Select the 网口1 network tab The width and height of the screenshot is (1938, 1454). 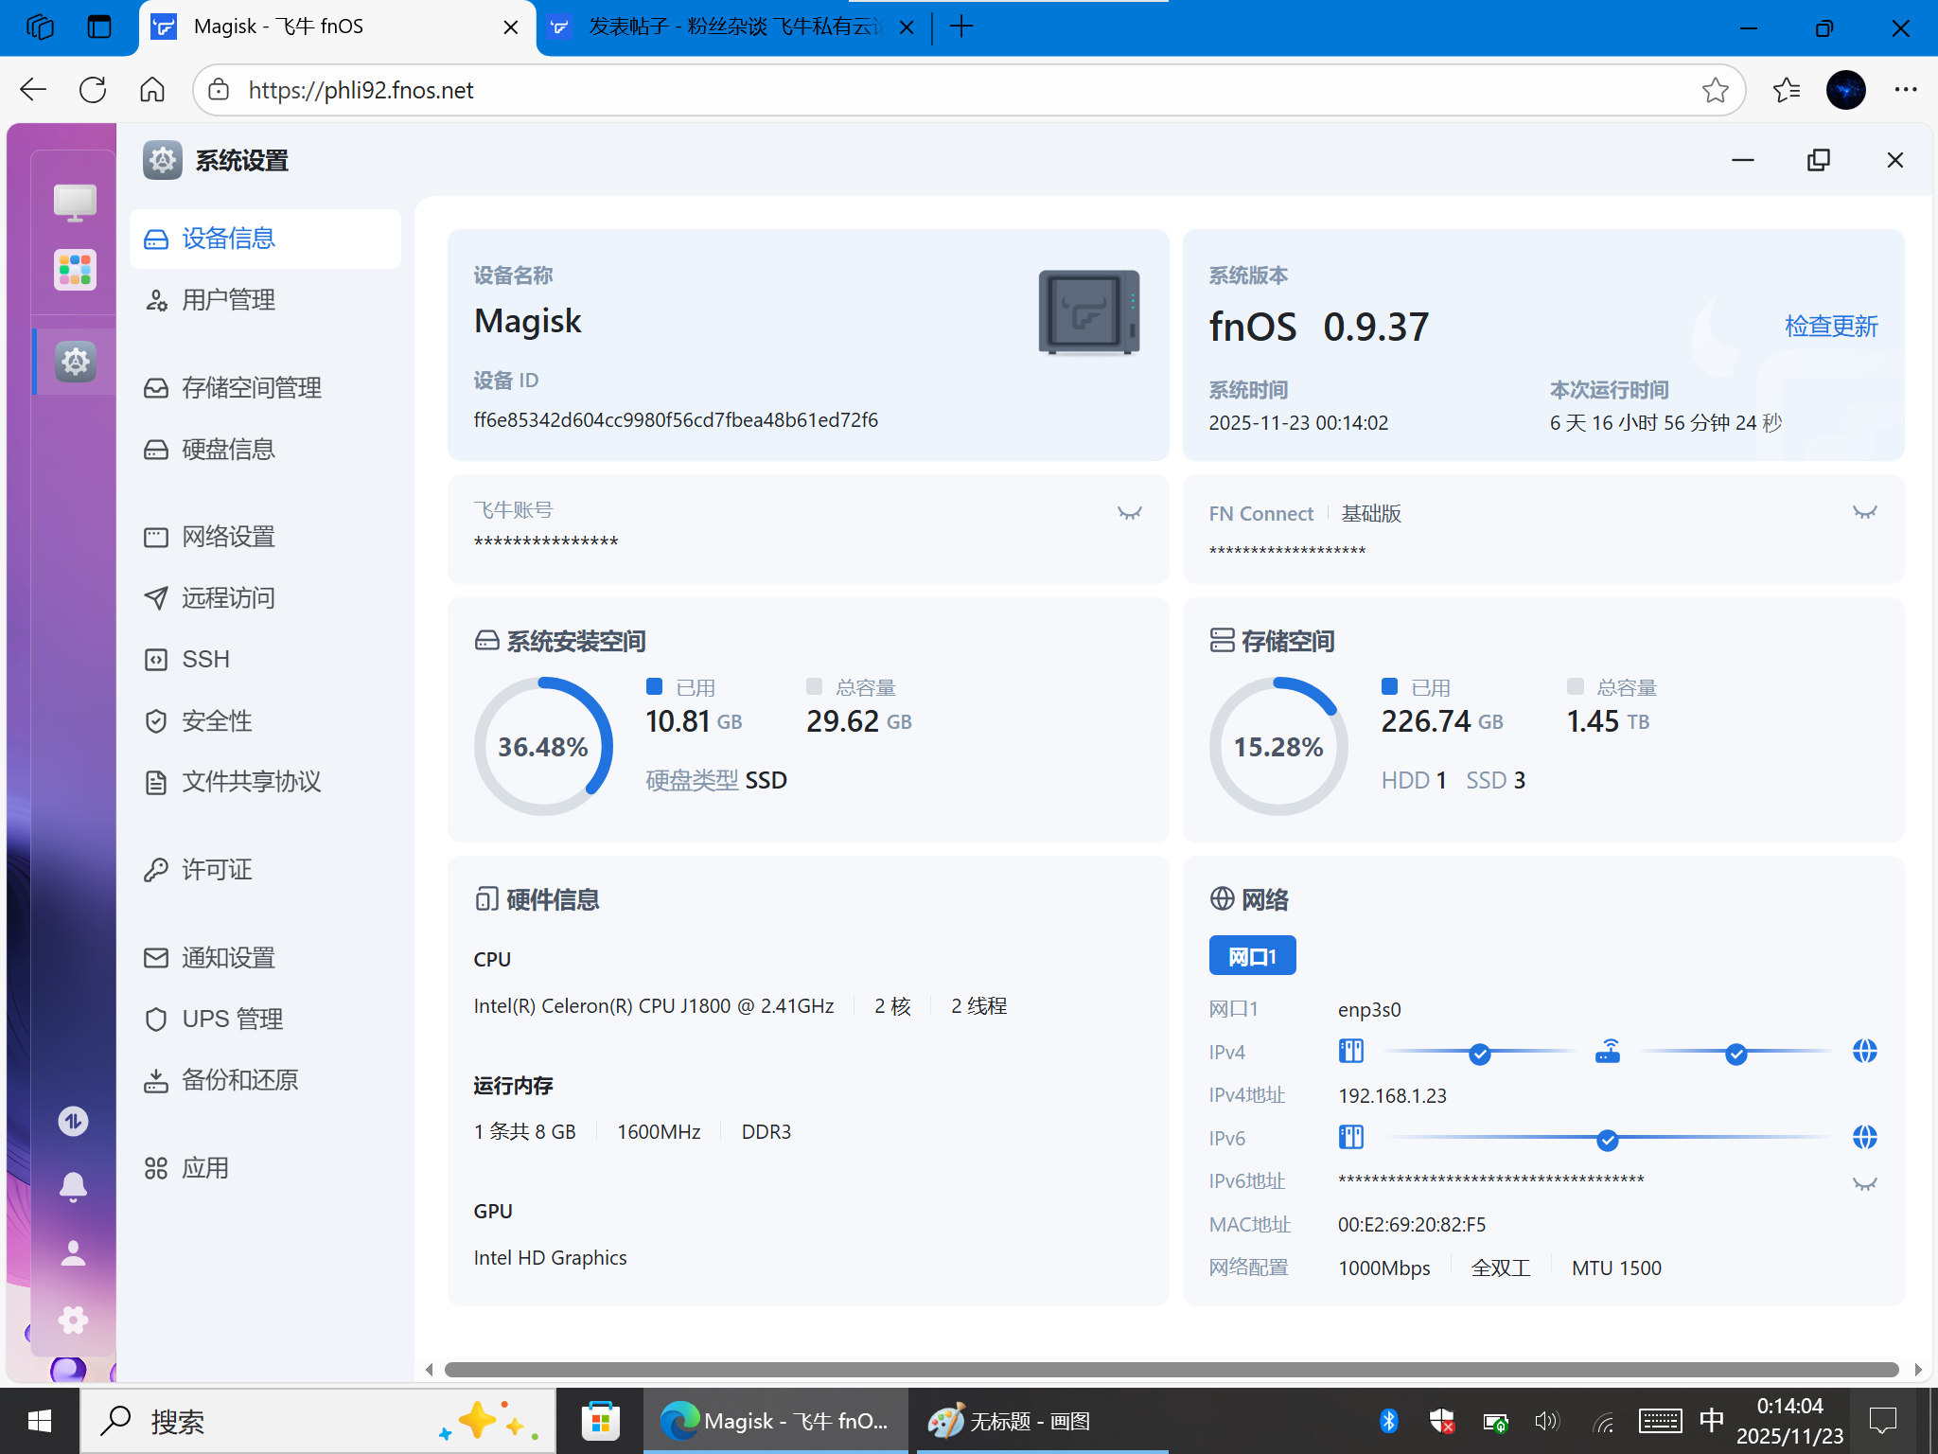pyautogui.click(x=1252, y=956)
